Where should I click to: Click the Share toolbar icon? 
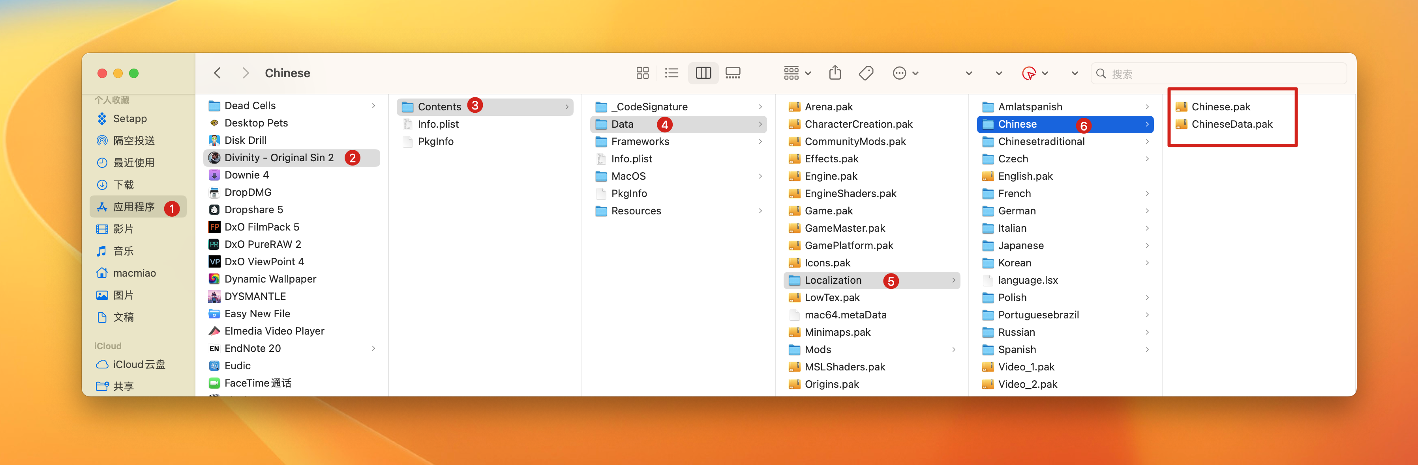pos(835,73)
